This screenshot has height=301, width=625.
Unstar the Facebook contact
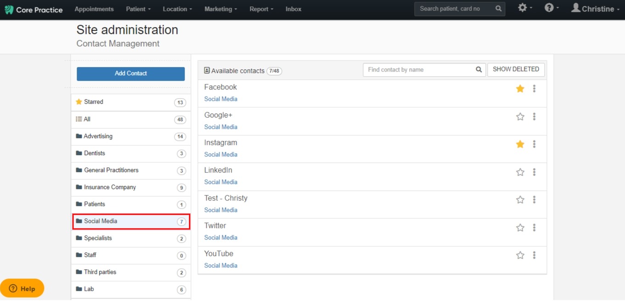tap(520, 89)
